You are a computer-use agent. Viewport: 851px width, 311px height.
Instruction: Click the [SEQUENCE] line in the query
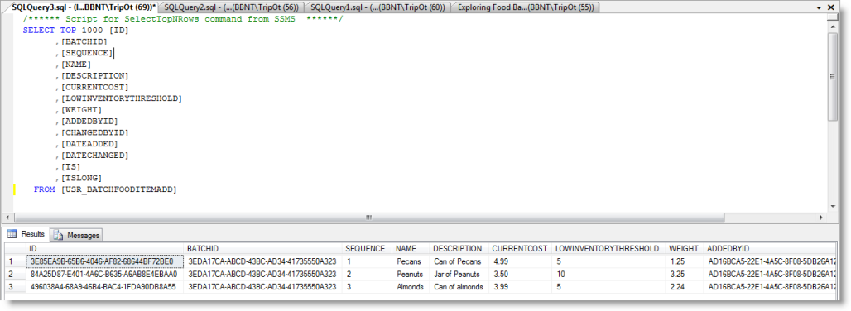[84, 53]
